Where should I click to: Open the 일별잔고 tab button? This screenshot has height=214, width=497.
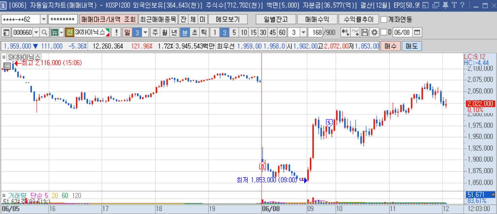tap(275, 20)
